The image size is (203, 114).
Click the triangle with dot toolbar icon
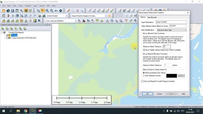tap(107, 21)
